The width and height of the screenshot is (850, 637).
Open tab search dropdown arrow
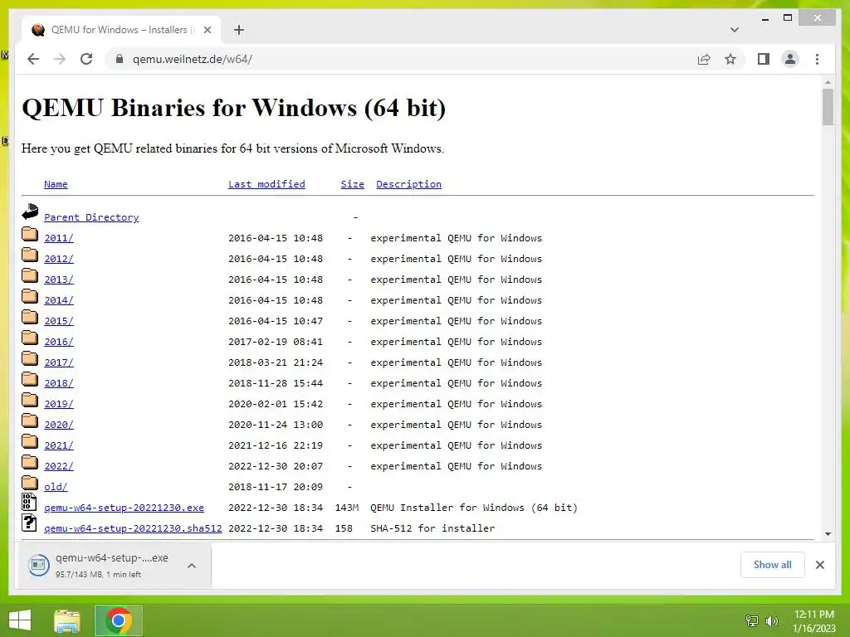pos(734,30)
